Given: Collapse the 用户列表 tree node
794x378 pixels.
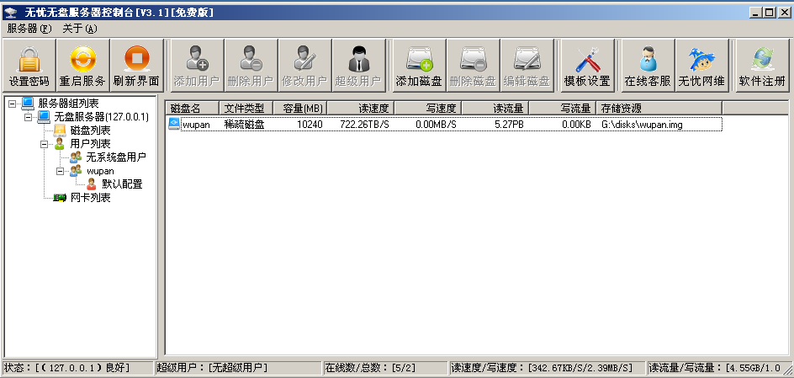Looking at the screenshot, I should pos(44,144).
